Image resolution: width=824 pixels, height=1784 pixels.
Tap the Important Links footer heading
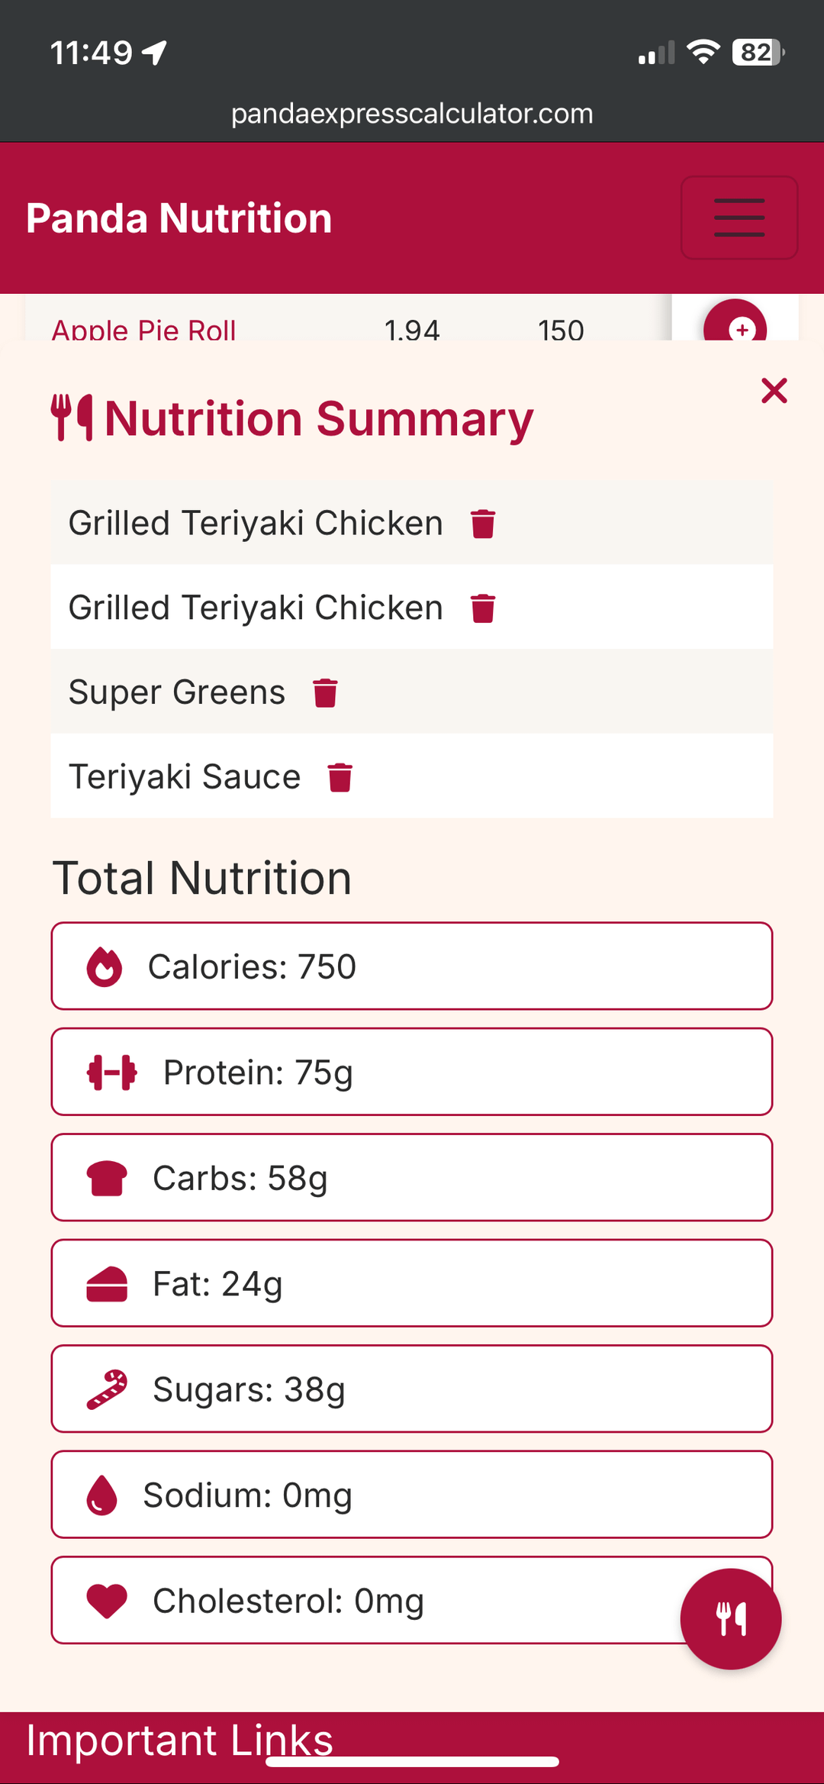179,1740
